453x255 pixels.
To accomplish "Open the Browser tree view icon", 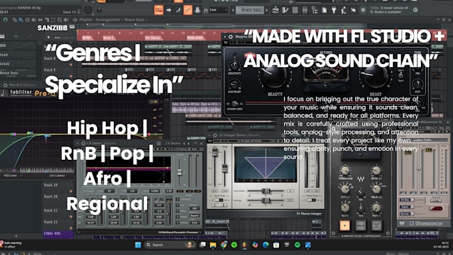I will coord(314,11).
